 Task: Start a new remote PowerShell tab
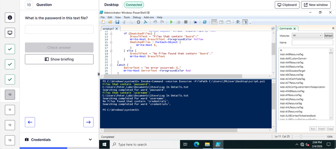click(x=195, y=22)
